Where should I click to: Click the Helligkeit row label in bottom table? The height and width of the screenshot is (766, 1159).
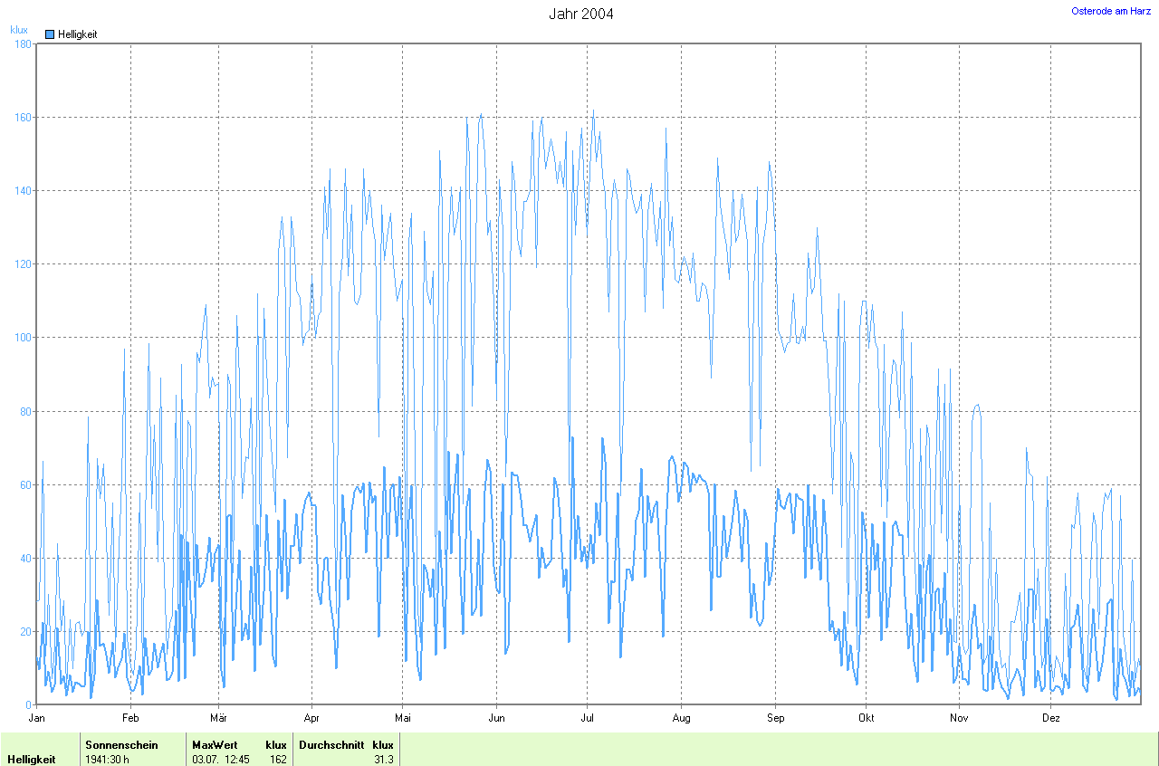tap(32, 760)
